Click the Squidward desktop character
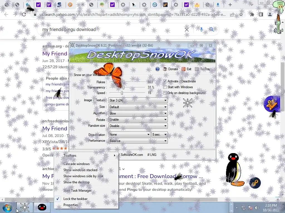The image size is (285, 213). (x=278, y=17)
